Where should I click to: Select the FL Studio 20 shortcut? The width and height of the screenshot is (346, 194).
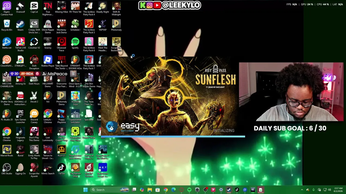(7, 115)
